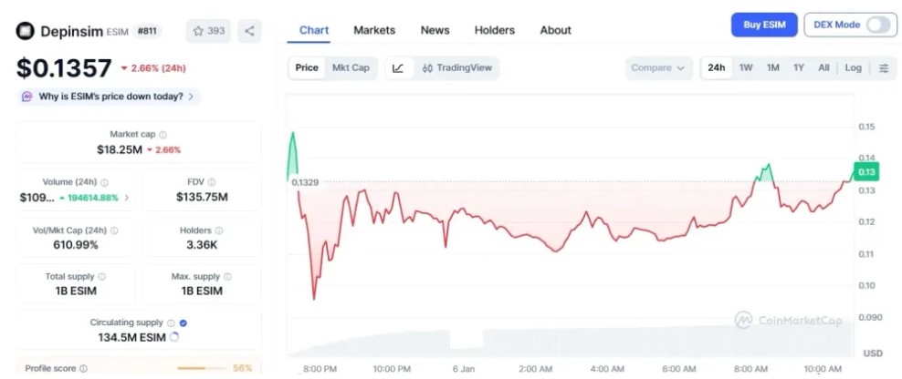The image size is (902, 379).
Task: Switch to the Markets tab
Action: (374, 30)
